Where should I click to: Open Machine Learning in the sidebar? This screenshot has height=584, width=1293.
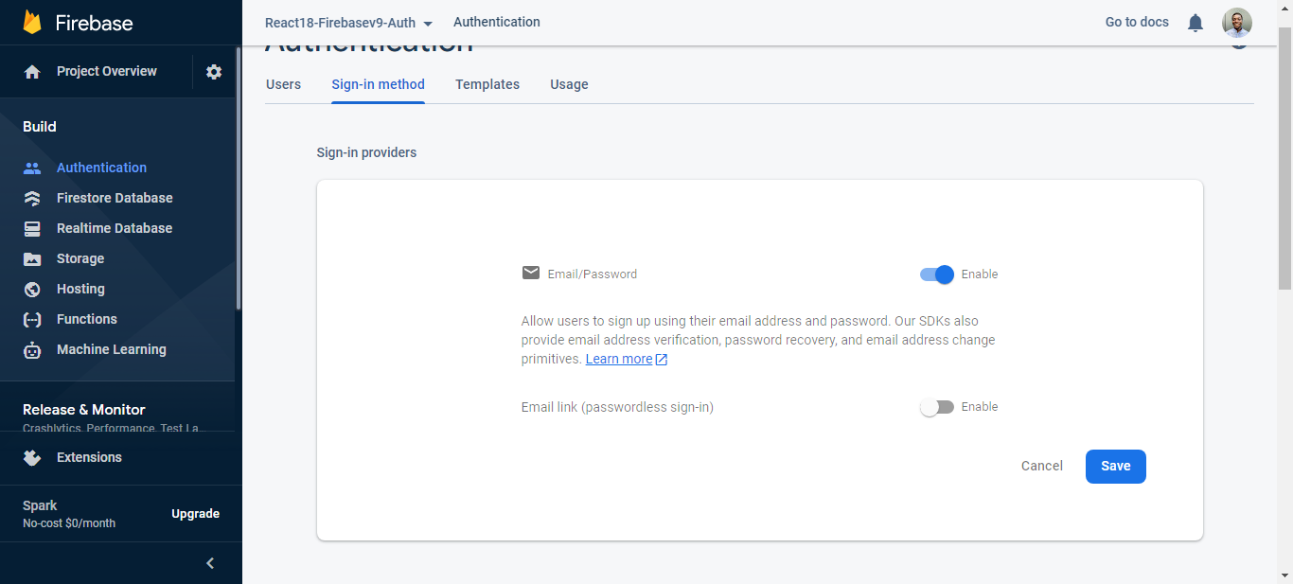(x=112, y=349)
